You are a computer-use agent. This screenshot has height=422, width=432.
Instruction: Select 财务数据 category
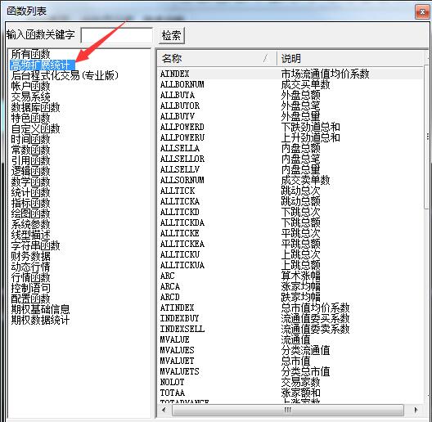(x=30, y=256)
